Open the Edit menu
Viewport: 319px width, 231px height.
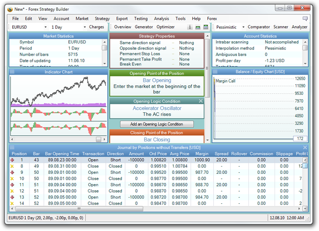coord(29,18)
